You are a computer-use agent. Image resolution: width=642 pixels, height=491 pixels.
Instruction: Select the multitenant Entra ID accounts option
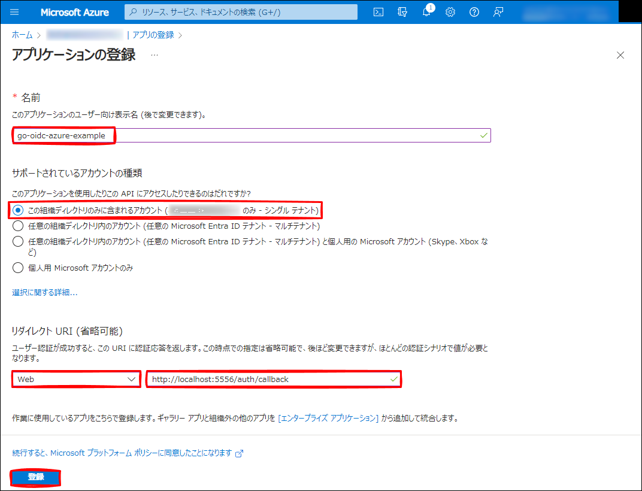coord(18,226)
